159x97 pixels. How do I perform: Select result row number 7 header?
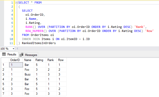coord(5,94)
